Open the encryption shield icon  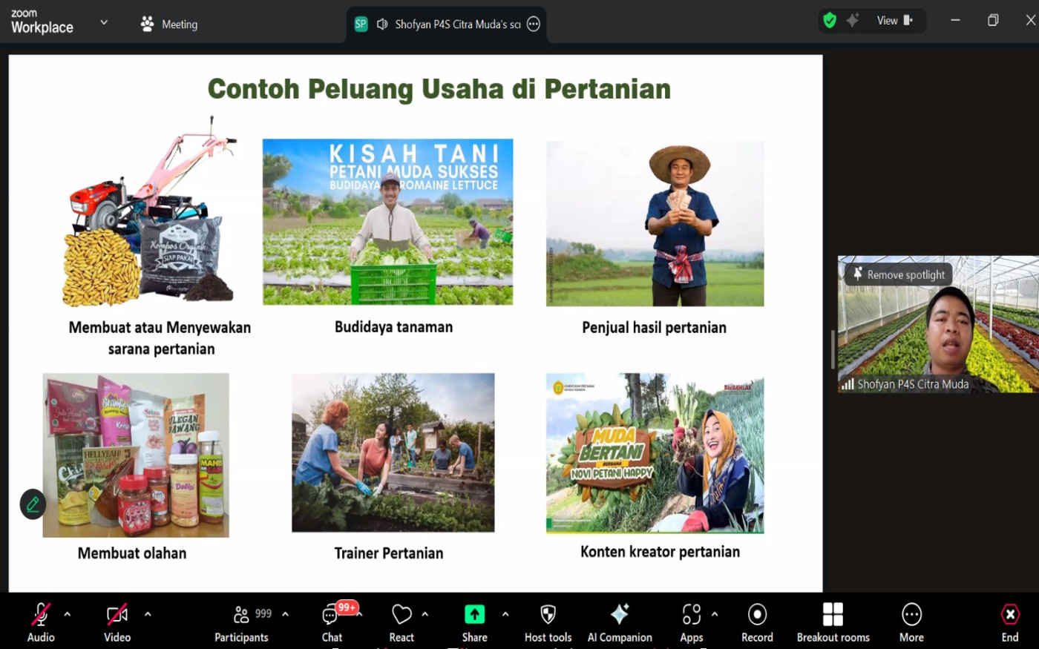pyautogui.click(x=830, y=21)
